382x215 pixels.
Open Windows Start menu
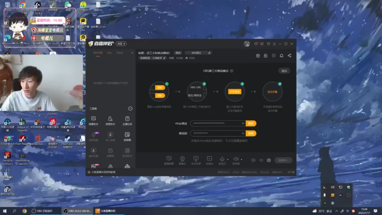(x=5, y=211)
